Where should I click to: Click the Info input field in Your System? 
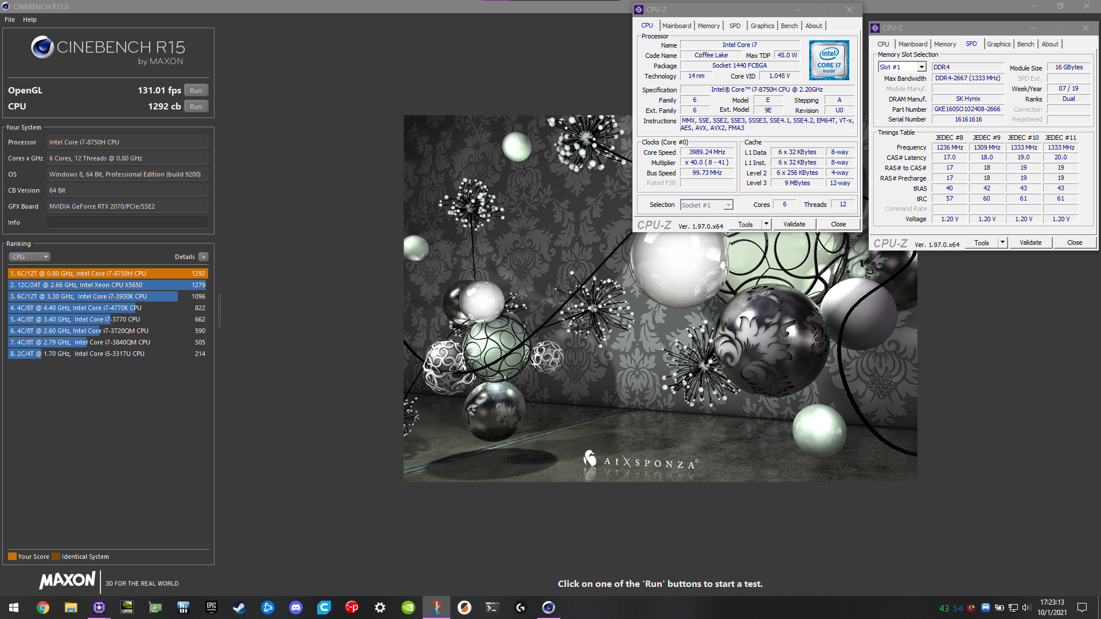tap(127, 222)
